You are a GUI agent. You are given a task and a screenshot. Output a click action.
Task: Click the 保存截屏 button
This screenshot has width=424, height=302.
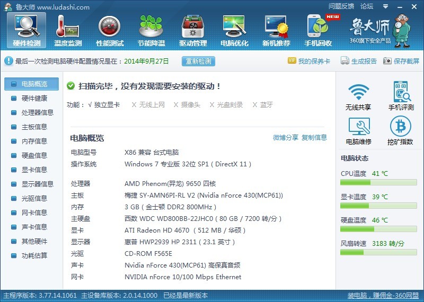(401, 61)
